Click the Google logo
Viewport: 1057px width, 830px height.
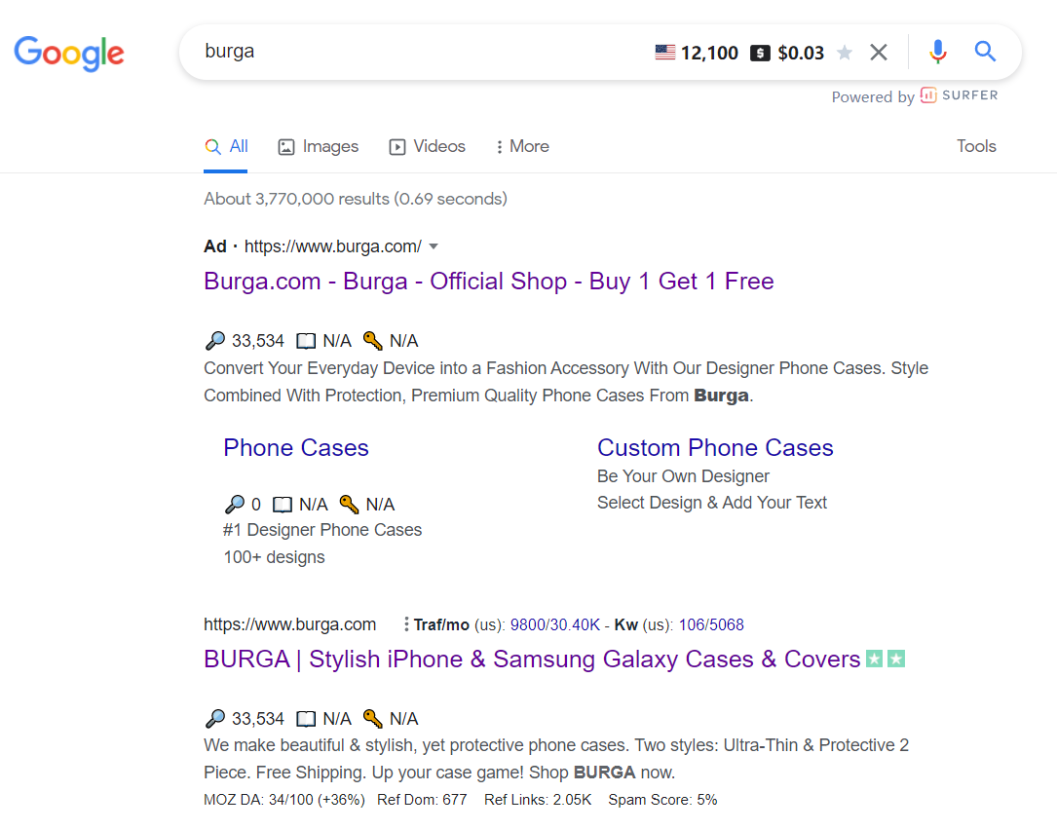[x=69, y=53]
